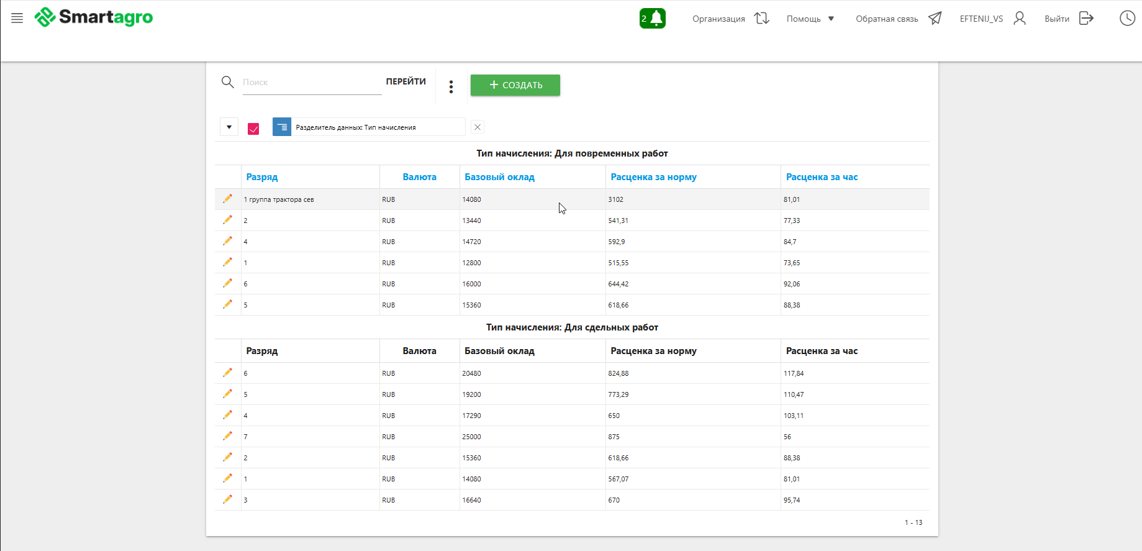This screenshot has height=551, width=1142.
Task: Edit the '1 группа трактора сев' row pencil
Action: pyautogui.click(x=227, y=199)
